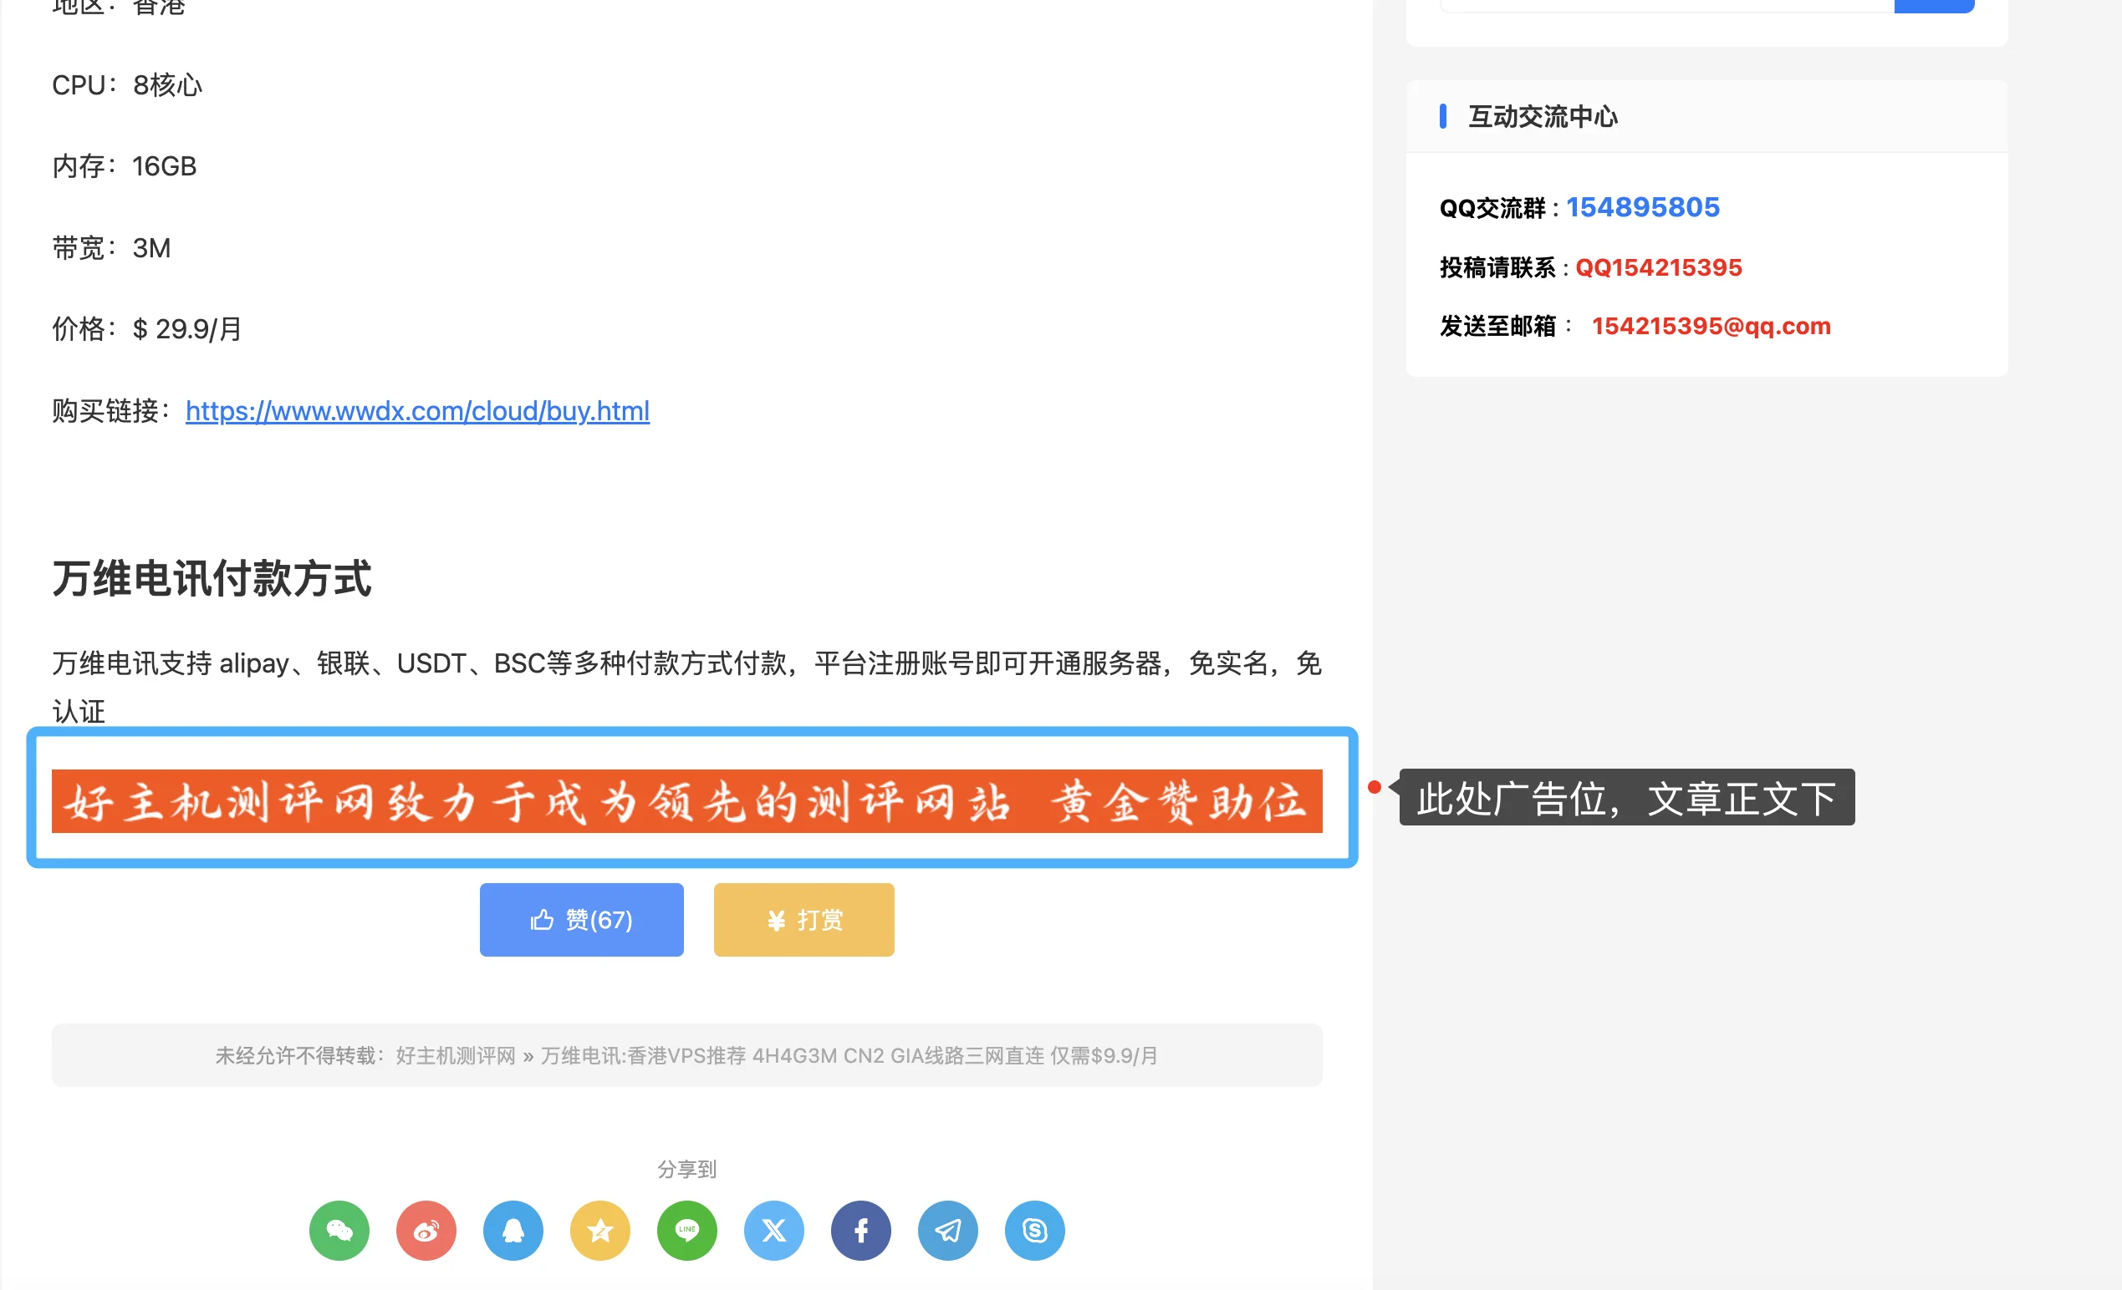Click the 互动交流中心 panel heading
This screenshot has height=1290, width=2122.
[1543, 116]
